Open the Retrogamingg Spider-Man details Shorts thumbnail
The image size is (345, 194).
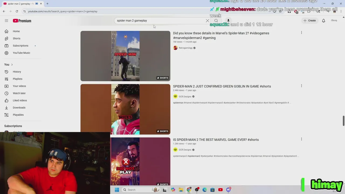tap(125, 56)
